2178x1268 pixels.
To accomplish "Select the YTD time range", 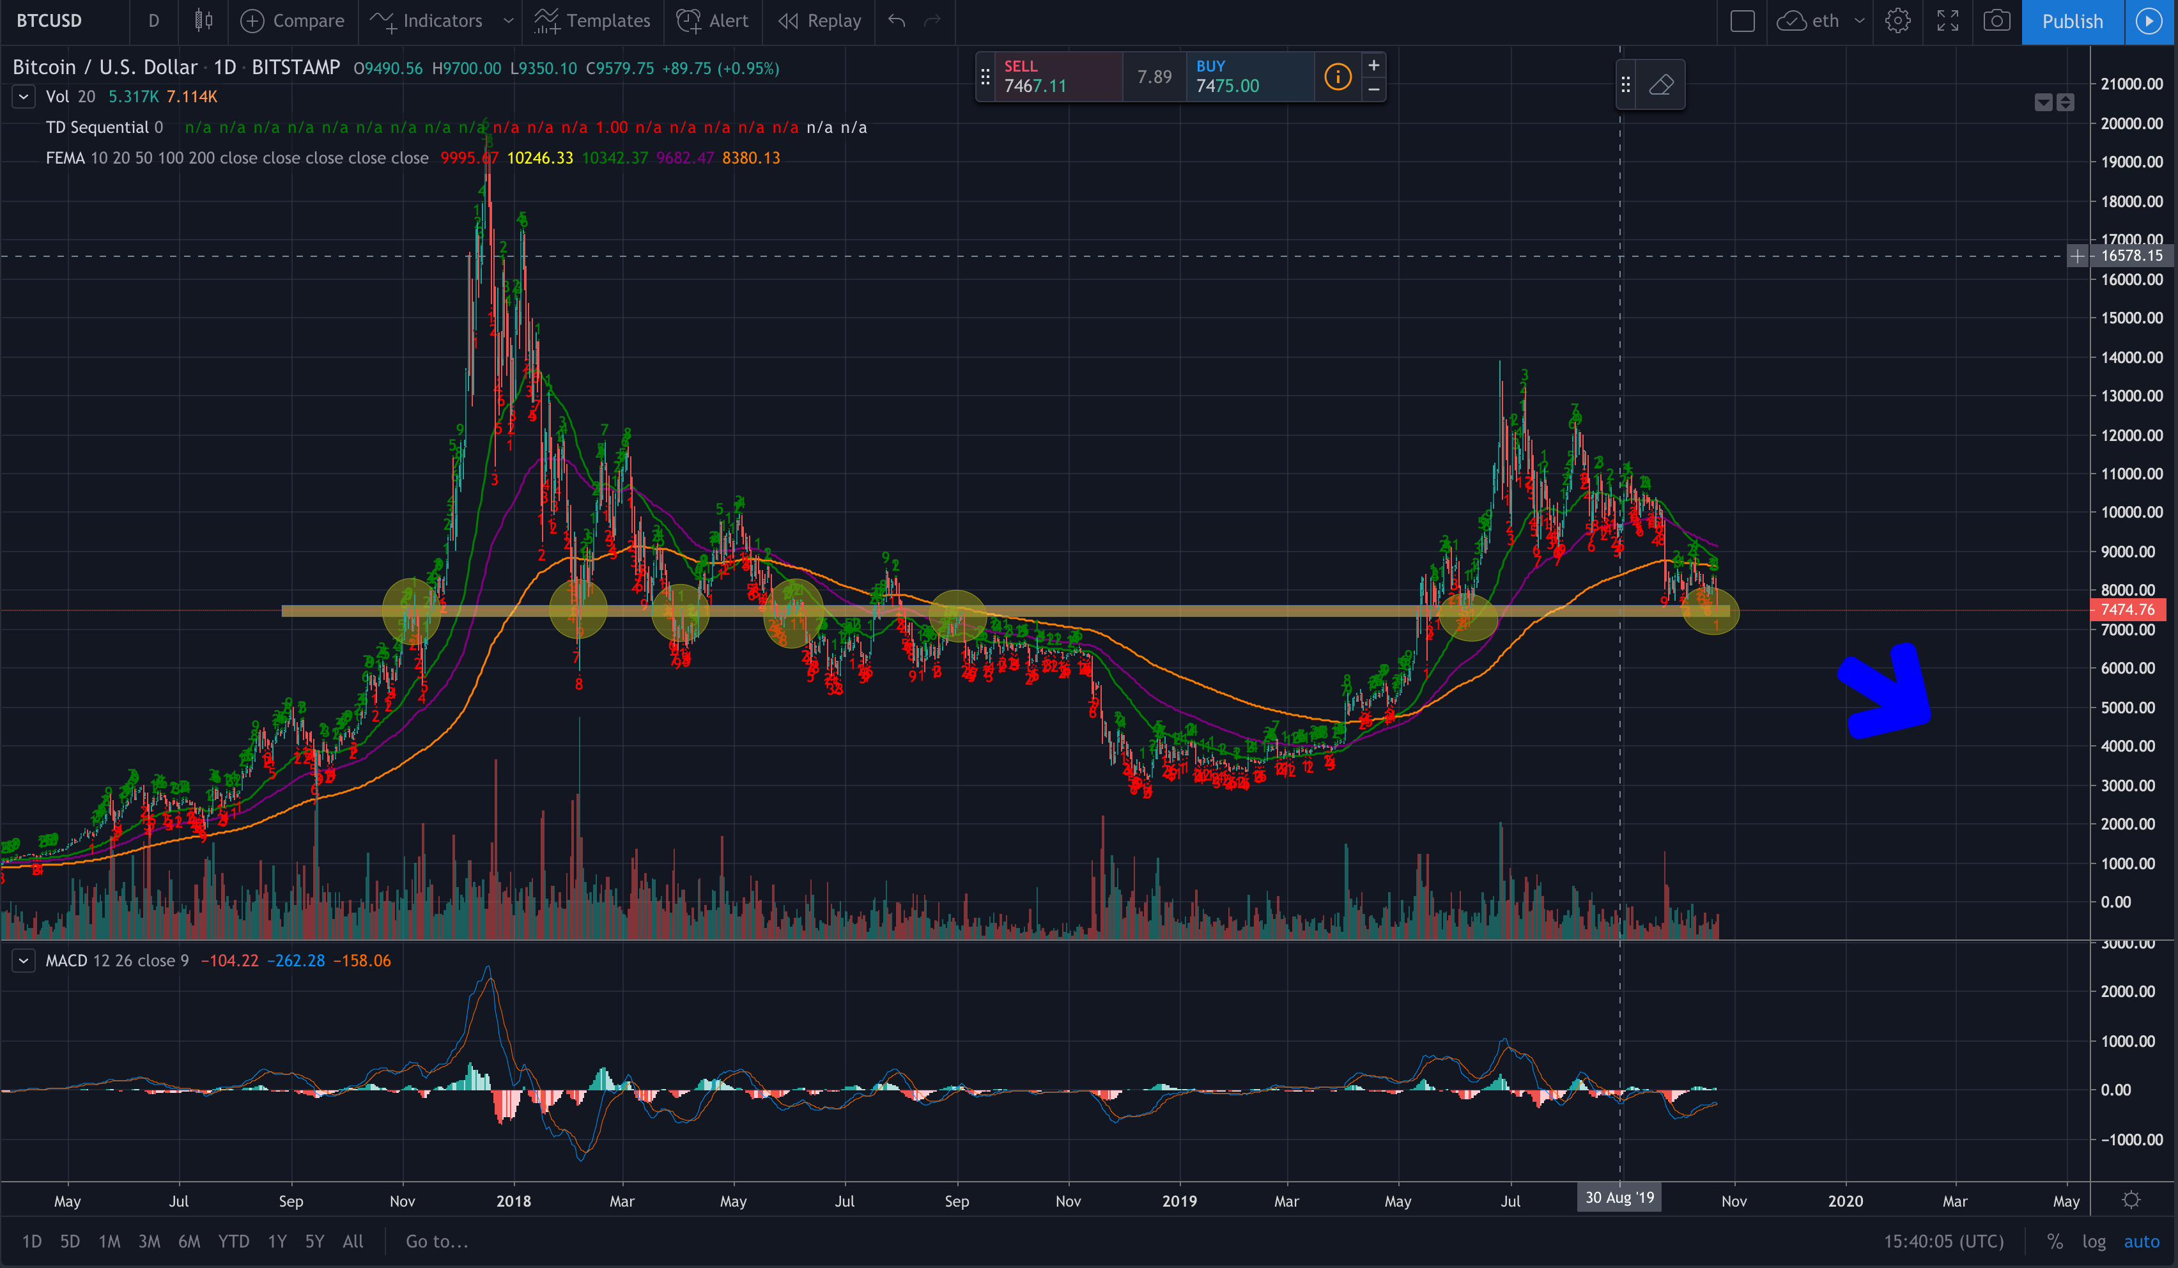I will pos(233,1241).
